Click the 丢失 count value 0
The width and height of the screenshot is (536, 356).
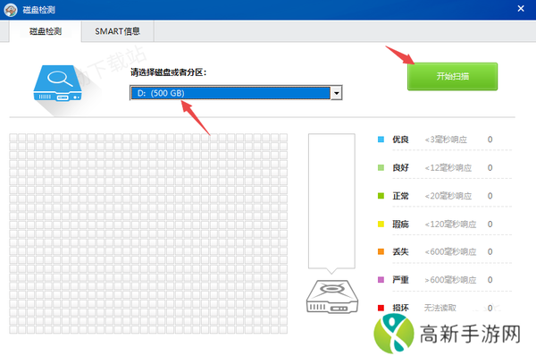click(x=490, y=251)
